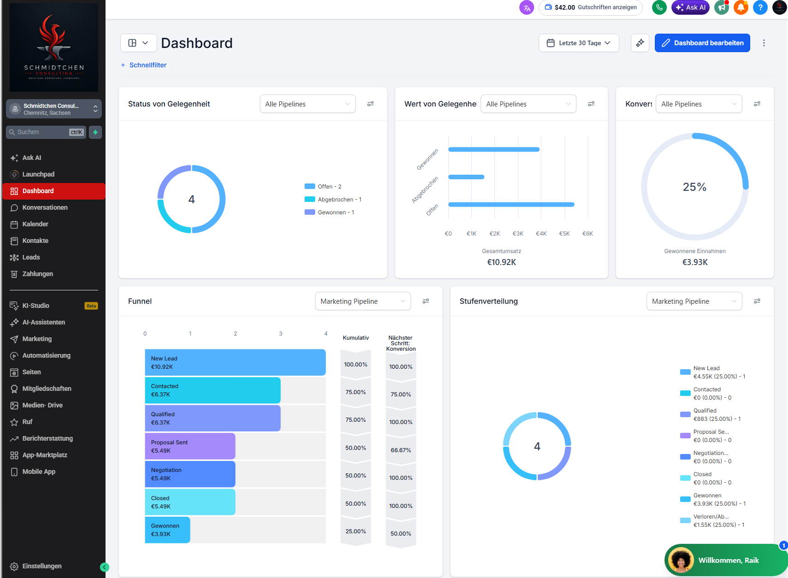Switch account via Schmidtchen Consul... selector

tap(54, 109)
